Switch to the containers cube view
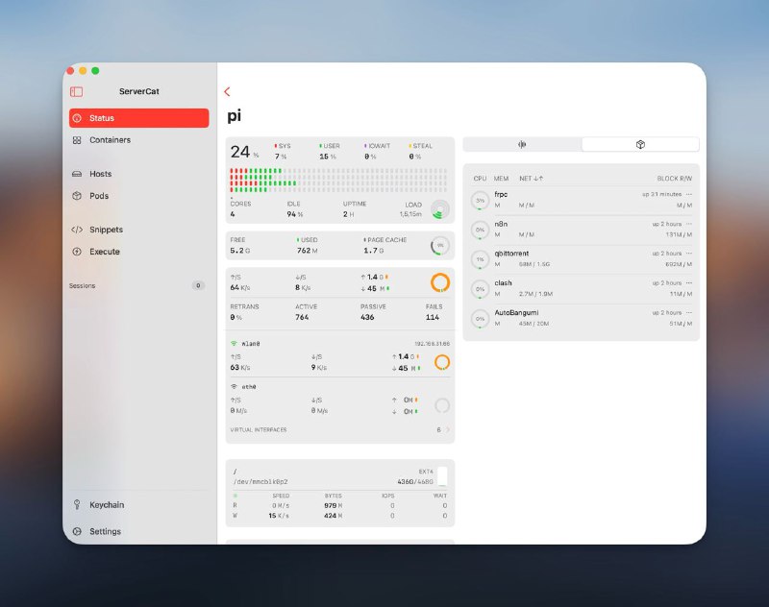 coord(640,145)
